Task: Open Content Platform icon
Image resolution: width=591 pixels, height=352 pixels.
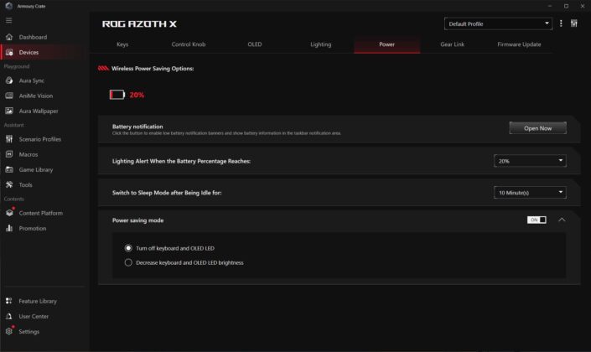Action: coord(9,213)
